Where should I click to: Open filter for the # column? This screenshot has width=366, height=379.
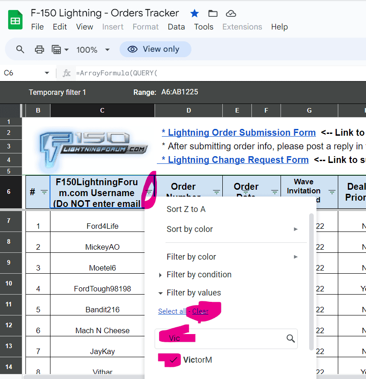[44, 192]
